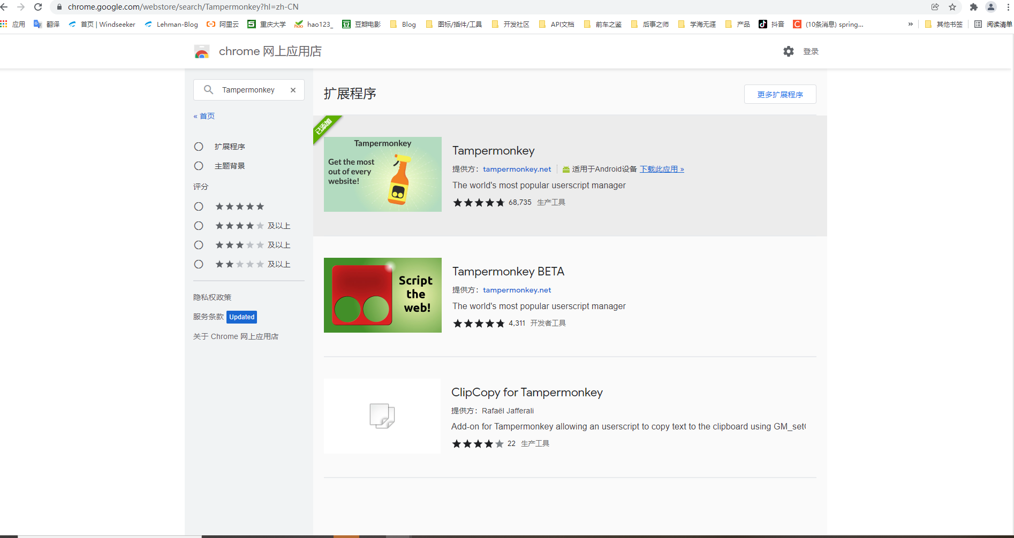Click the 登录 sign-in link

coord(811,51)
